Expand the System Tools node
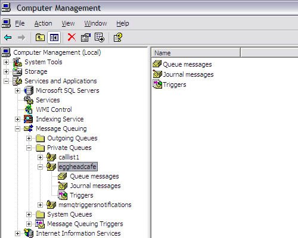The height and width of the screenshot is (238, 298). pos(6,62)
